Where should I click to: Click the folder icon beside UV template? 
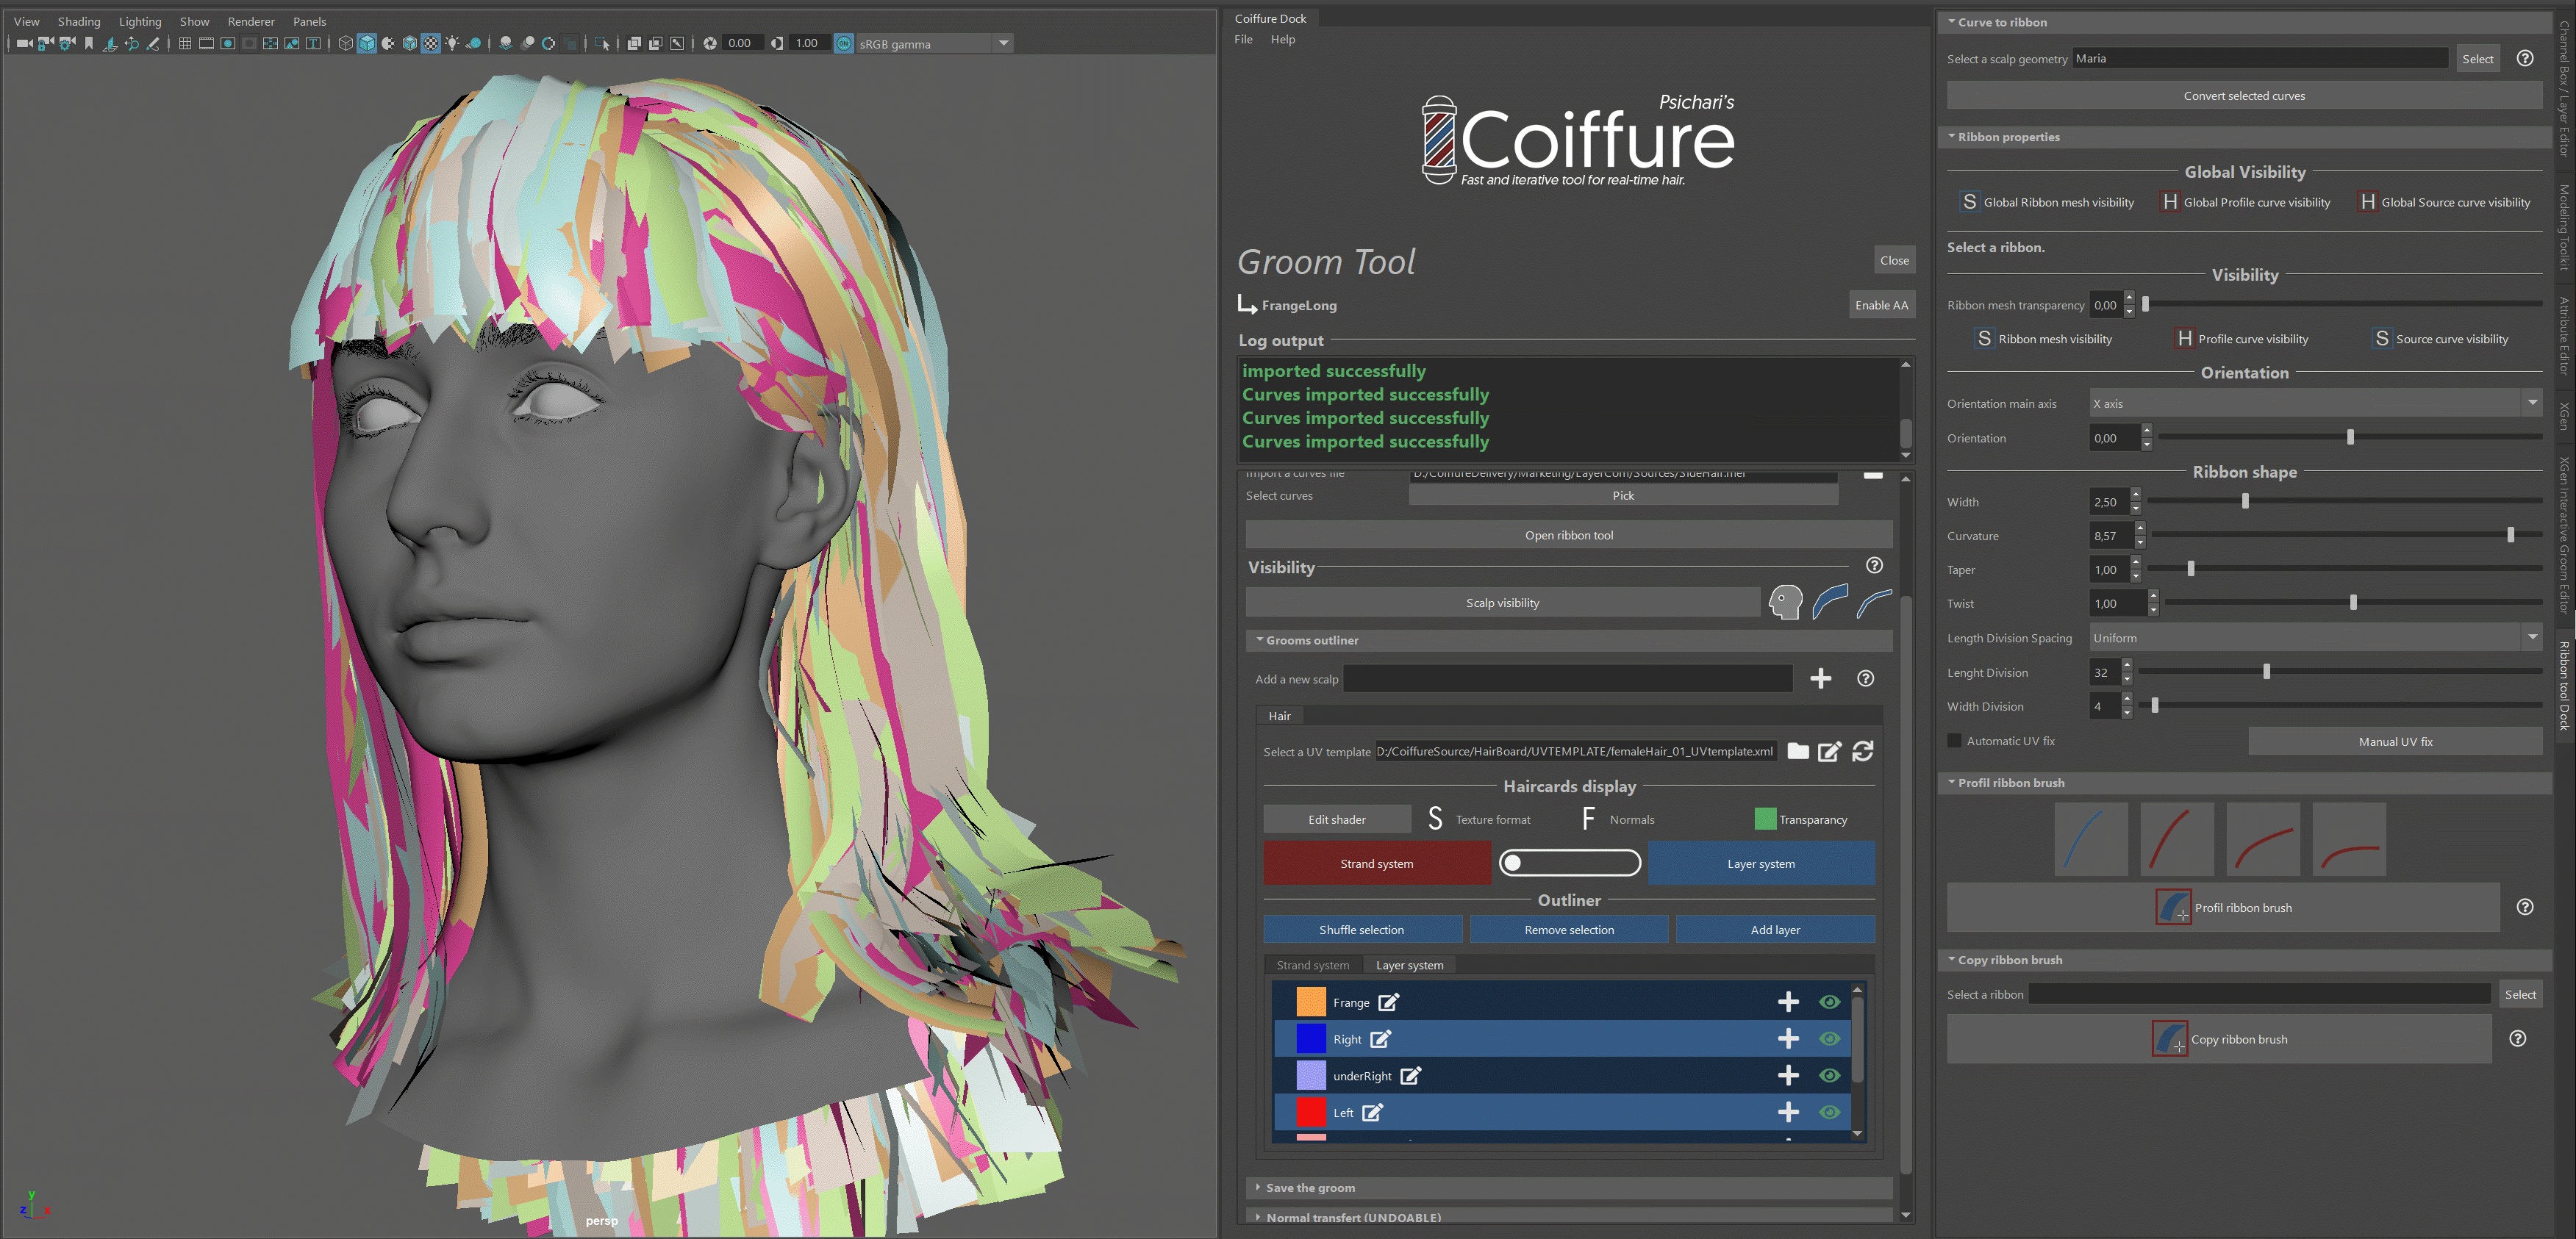click(1798, 751)
